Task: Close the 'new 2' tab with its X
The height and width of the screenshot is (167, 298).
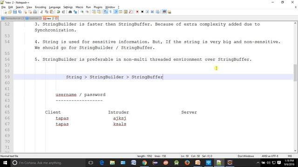Action: point(56,19)
